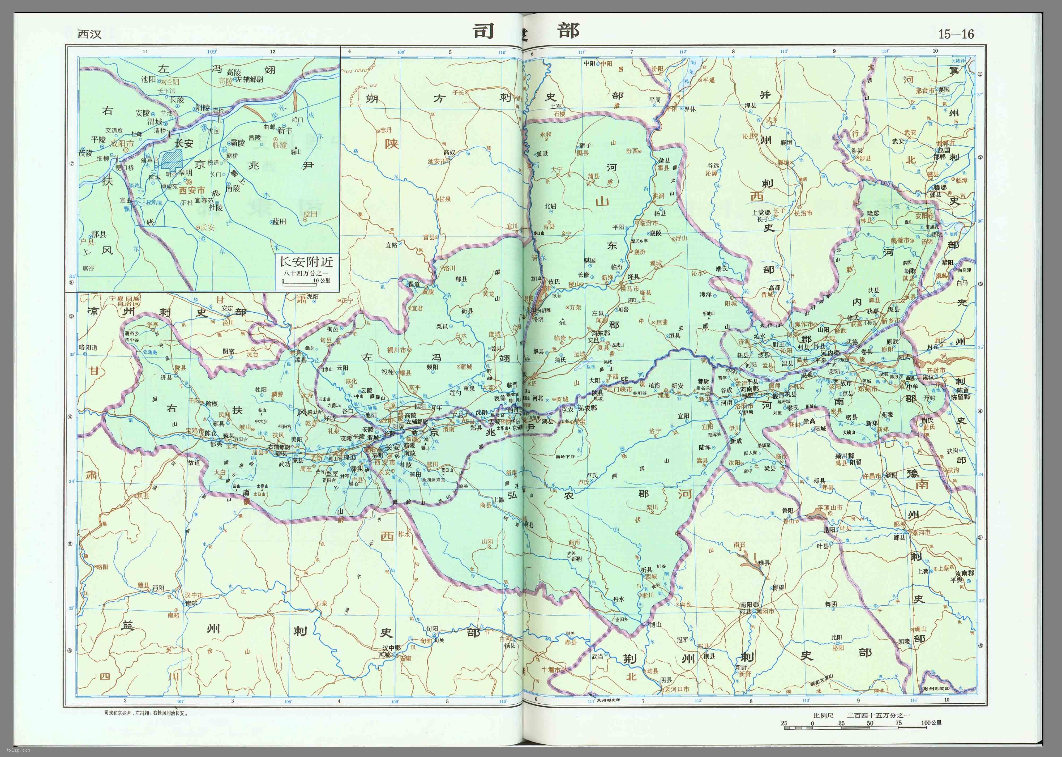Click the 老河口市 label at the bottom
This screenshot has width=1062, height=757.
677,689
